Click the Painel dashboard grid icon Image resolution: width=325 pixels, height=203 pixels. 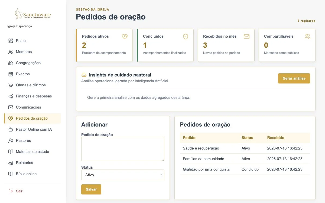11,41
